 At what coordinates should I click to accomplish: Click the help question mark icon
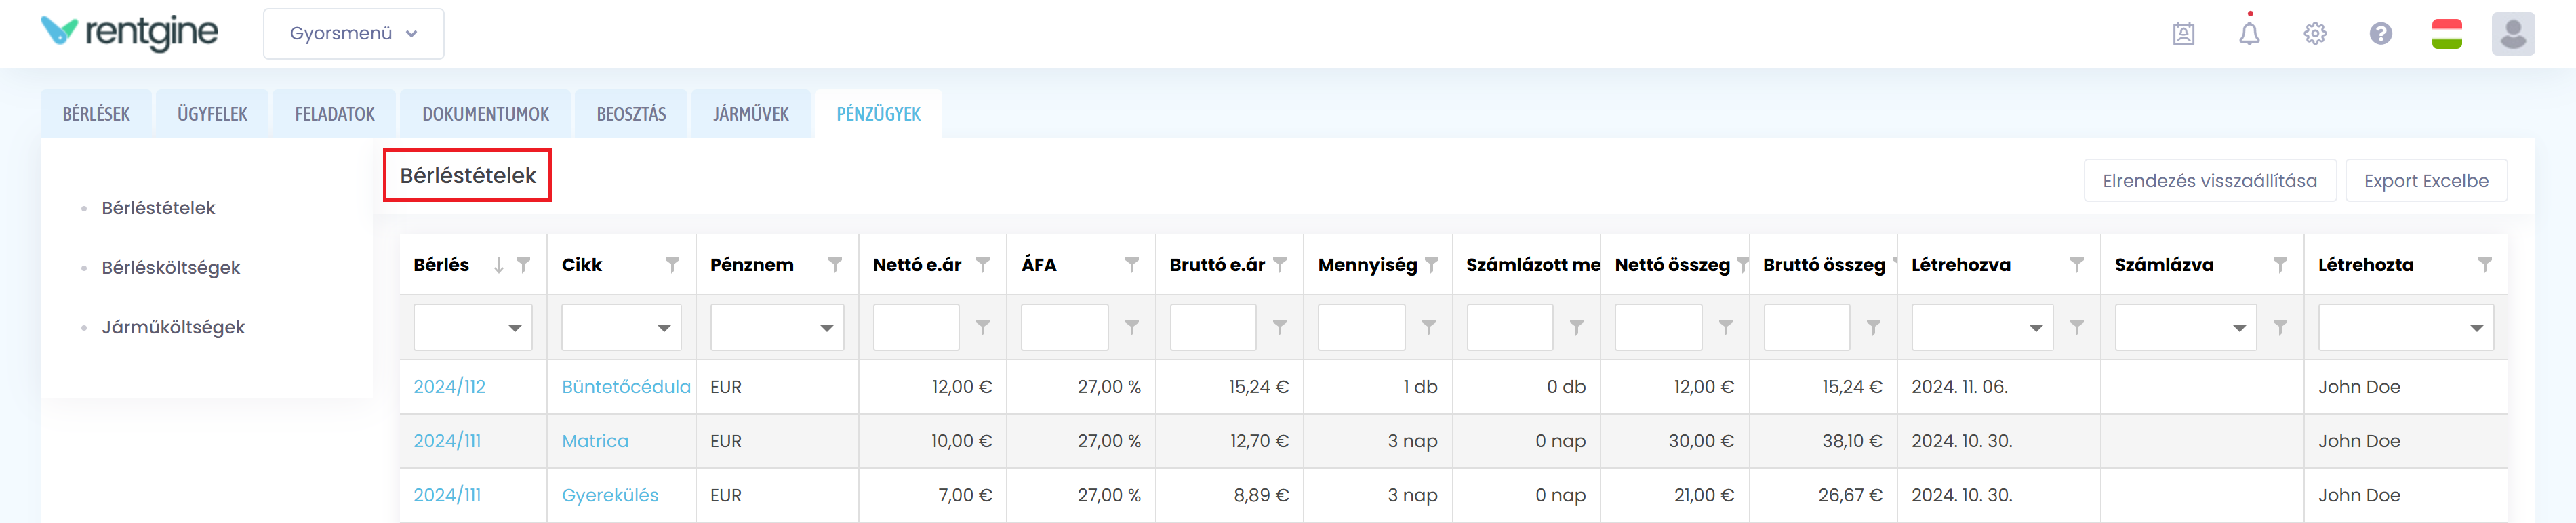click(x=2380, y=33)
